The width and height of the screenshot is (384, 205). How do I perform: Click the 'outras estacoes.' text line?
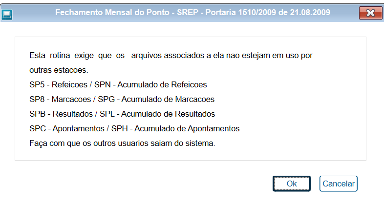click(x=59, y=70)
